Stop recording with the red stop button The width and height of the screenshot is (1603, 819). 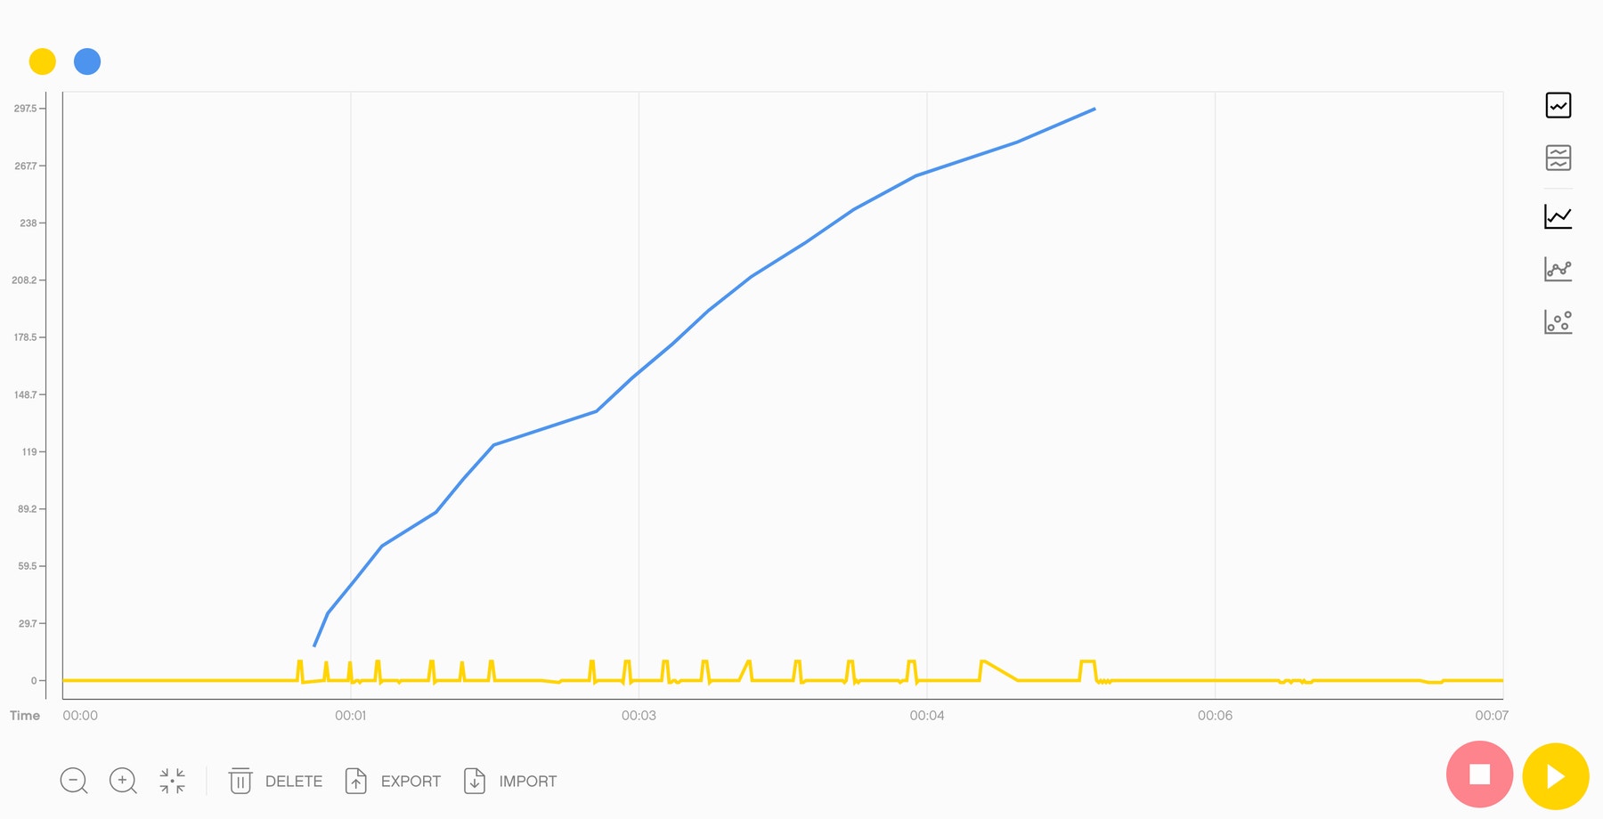click(1480, 774)
